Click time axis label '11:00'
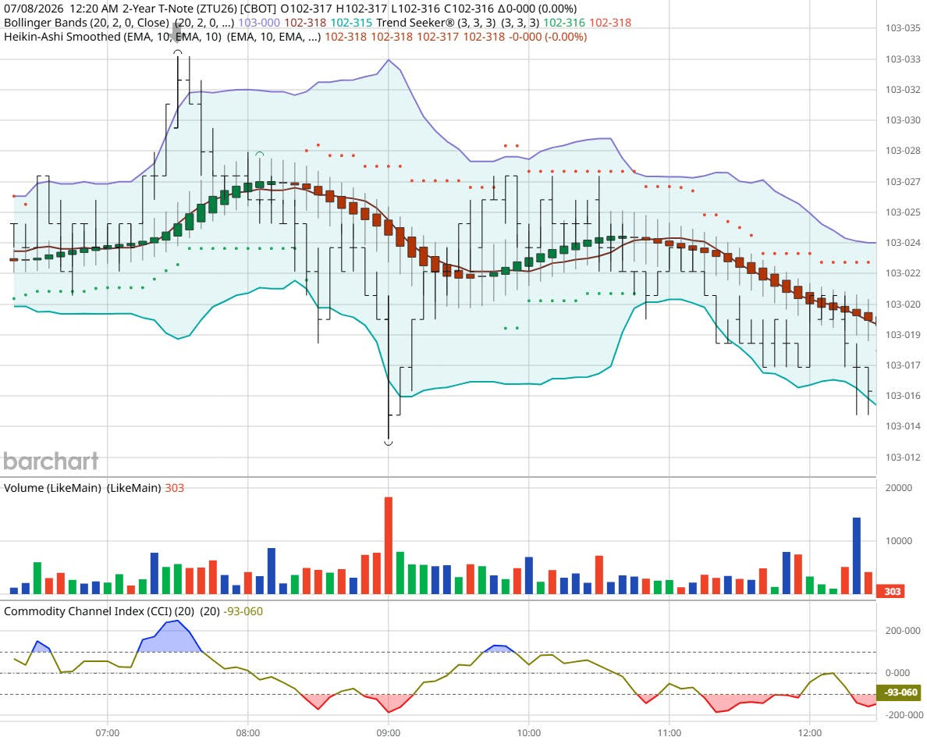 point(669,733)
